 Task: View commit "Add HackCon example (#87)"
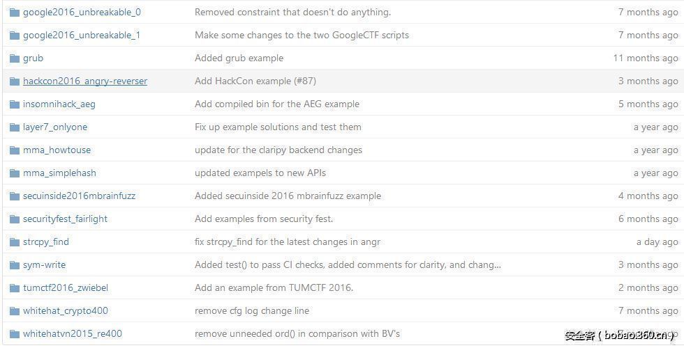255,81
